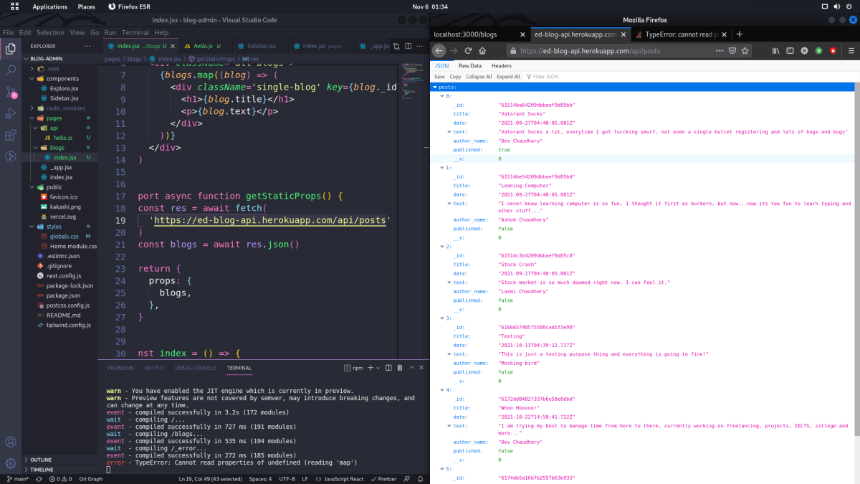Viewport: 860px width, 484px height.
Task: Open the Manage gear menu in VS Code
Action: coord(10,462)
